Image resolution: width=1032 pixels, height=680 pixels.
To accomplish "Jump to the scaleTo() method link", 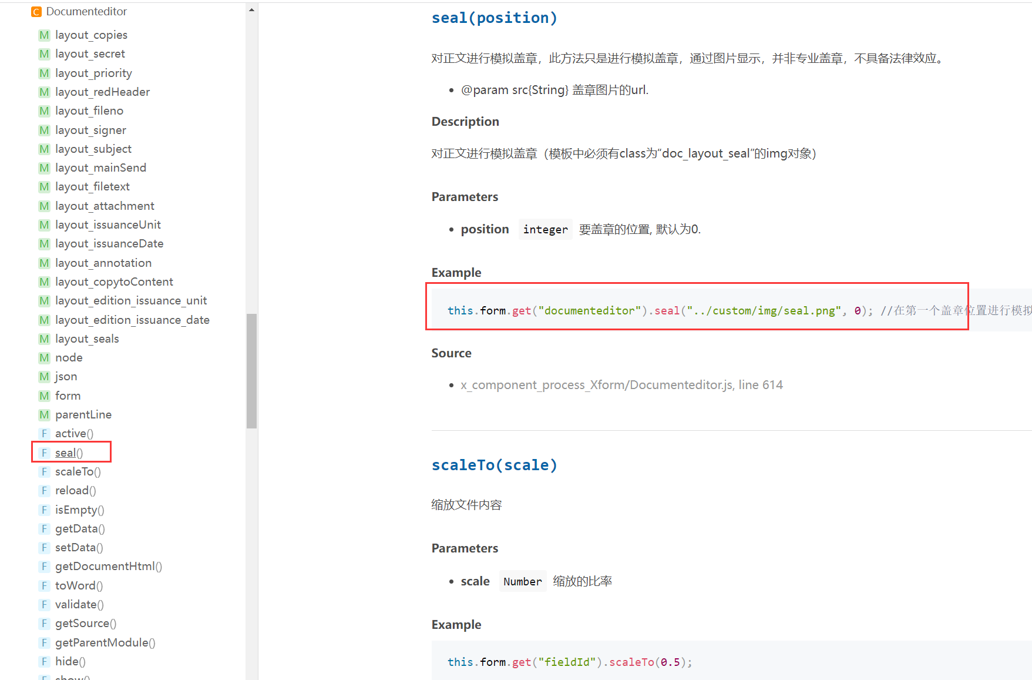I will pos(78,472).
